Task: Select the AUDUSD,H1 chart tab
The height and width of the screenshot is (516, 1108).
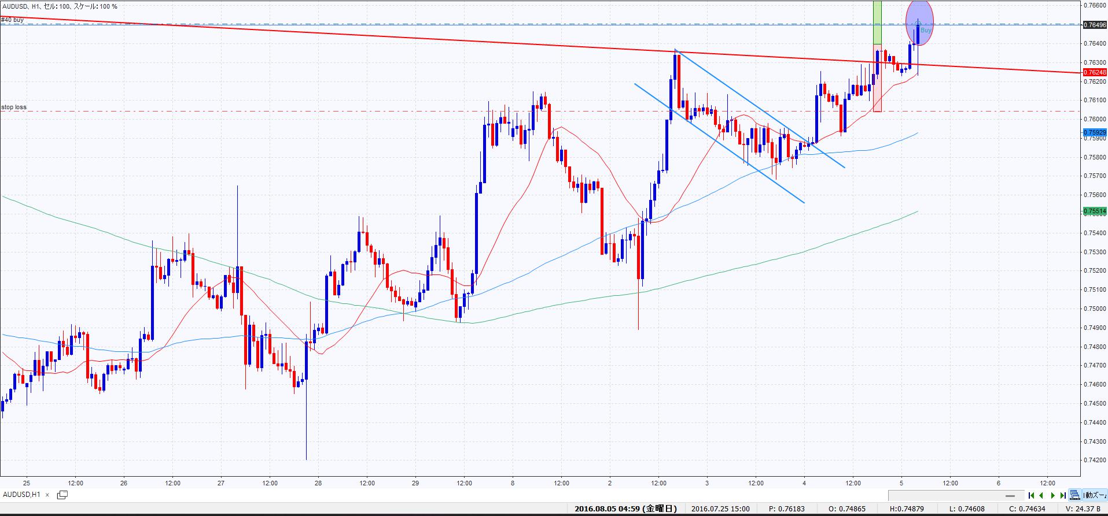Action: coord(21,495)
